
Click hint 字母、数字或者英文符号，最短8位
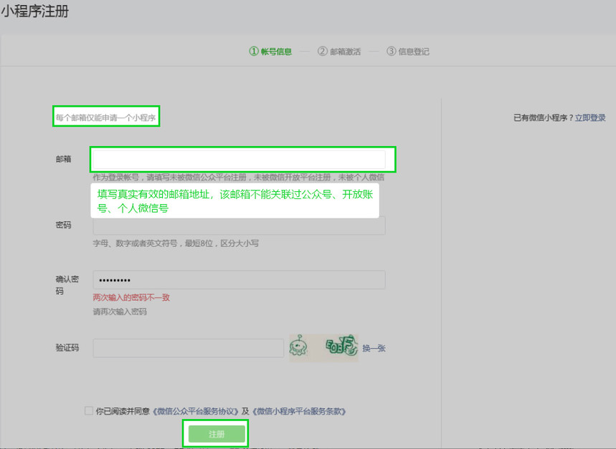click(176, 243)
